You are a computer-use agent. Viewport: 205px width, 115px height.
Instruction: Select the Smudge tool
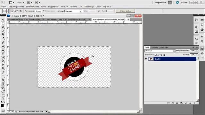tap(3, 65)
